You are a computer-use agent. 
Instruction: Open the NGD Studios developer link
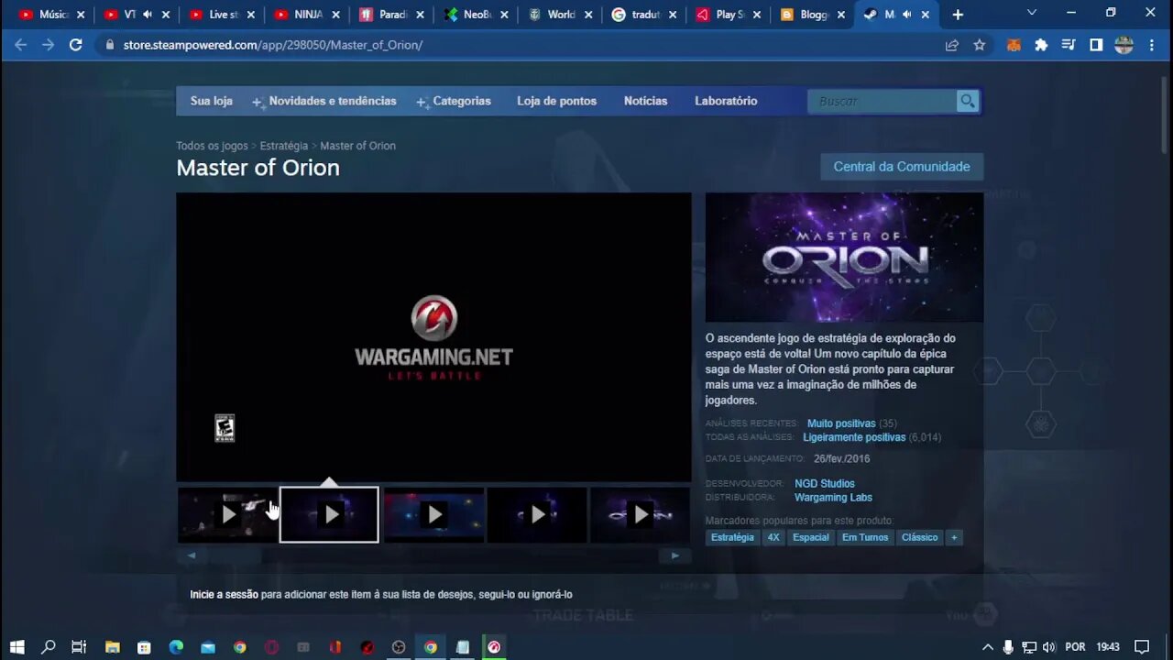point(825,484)
